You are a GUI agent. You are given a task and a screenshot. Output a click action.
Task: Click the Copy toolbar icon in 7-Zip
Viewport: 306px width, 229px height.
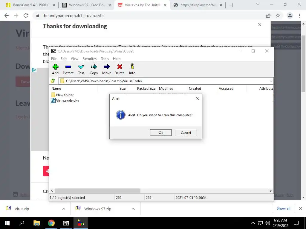pyautogui.click(x=94, y=69)
